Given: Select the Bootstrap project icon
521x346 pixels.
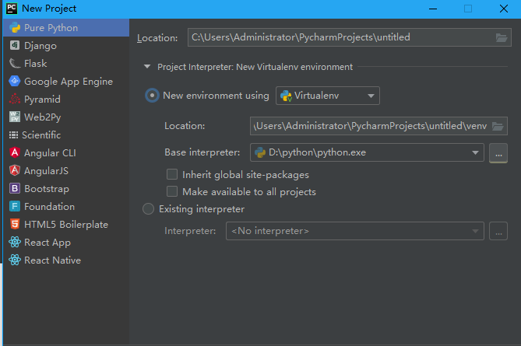Looking at the screenshot, I should (x=15, y=189).
